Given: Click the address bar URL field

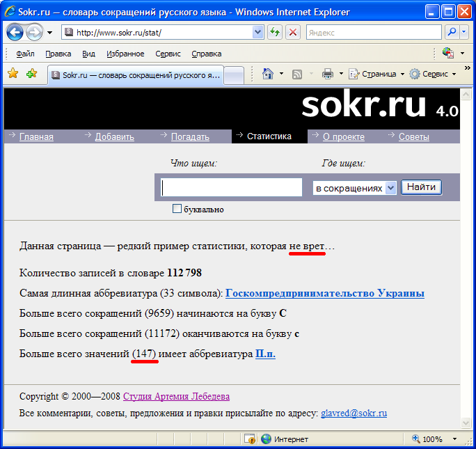Looking at the screenshot, I should point(163,32).
